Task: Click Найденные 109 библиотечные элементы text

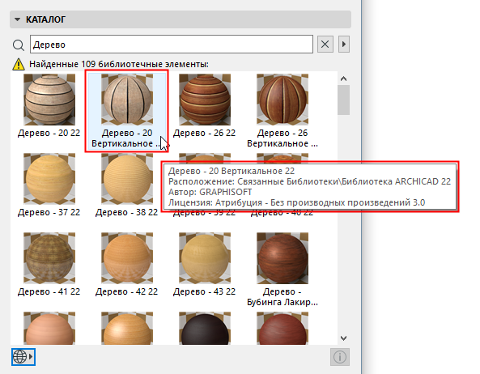Action: 119,64
